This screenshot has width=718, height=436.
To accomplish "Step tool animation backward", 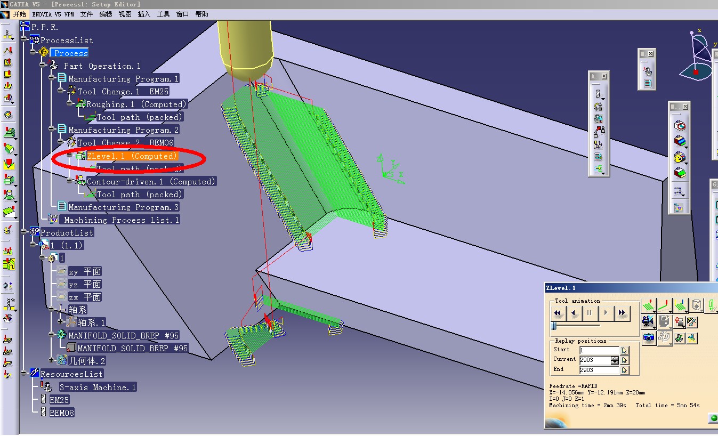I will (574, 313).
